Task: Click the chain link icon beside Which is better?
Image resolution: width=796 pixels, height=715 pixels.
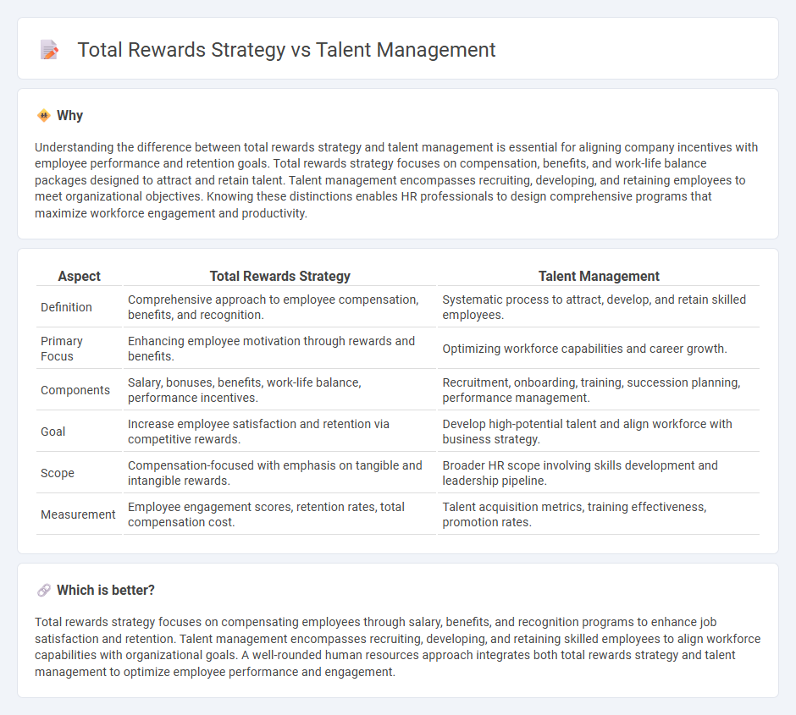Action: click(x=44, y=591)
